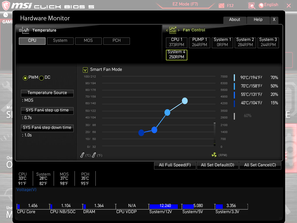297x223 pixels.
Task: Click the Celsius thermometer icon below the graph
Action: click(82, 155)
